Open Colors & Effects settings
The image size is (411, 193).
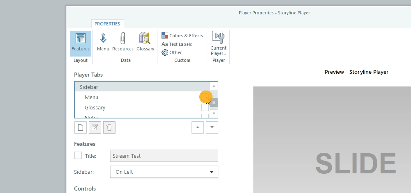click(x=182, y=36)
